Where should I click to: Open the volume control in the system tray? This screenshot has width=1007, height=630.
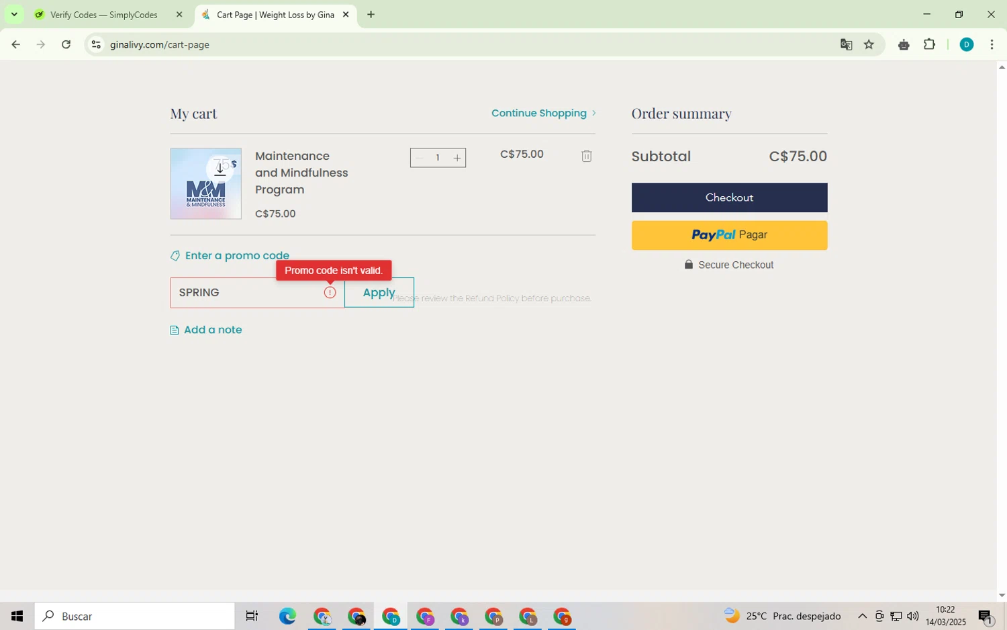pos(913,616)
